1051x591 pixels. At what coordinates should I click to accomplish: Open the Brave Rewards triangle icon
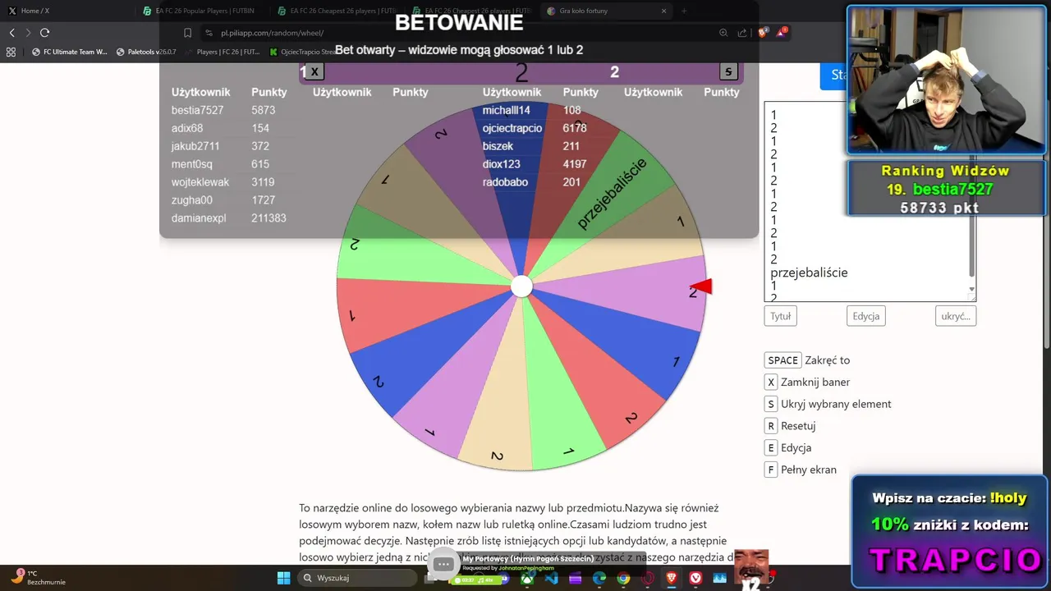click(x=781, y=33)
